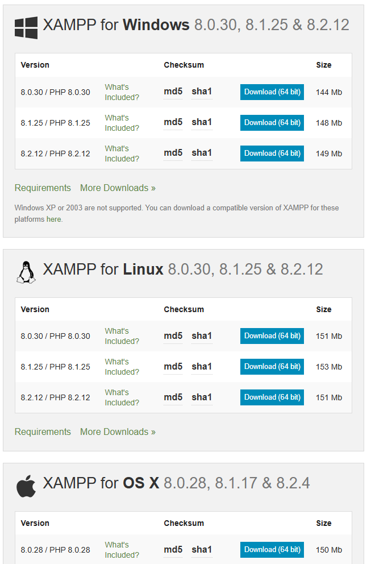The height and width of the screenshot is (564, 371).
Task: Show md5 checksum for Linux 8.1.25
Action: pyautogui.click(x=173, y=367)
